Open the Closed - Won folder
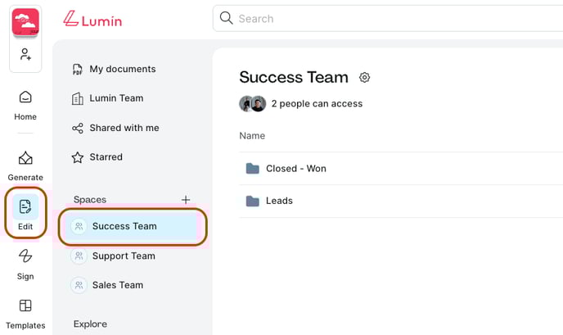The image size is (563, 335). (x=401, y=169)
